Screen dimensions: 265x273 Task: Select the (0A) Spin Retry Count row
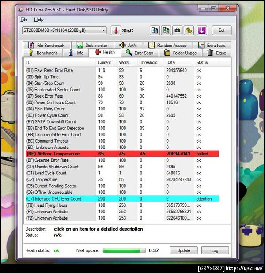[122, 109]
